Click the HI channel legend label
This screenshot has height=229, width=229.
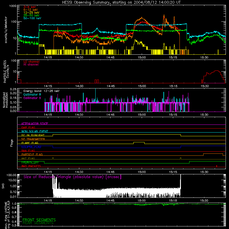tap(31, 65)
